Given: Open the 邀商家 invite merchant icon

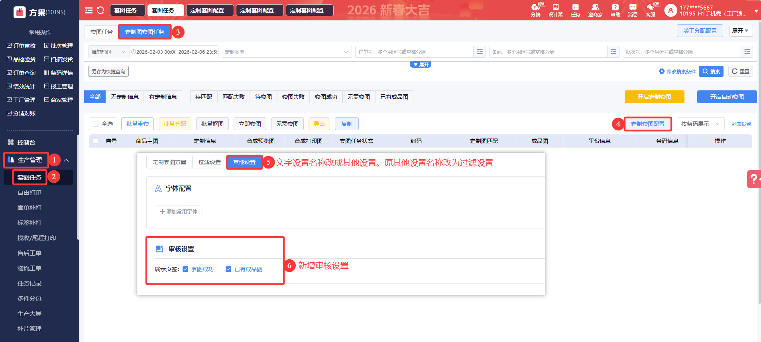Looking at the screenshot, I should [x=595, y=10].
